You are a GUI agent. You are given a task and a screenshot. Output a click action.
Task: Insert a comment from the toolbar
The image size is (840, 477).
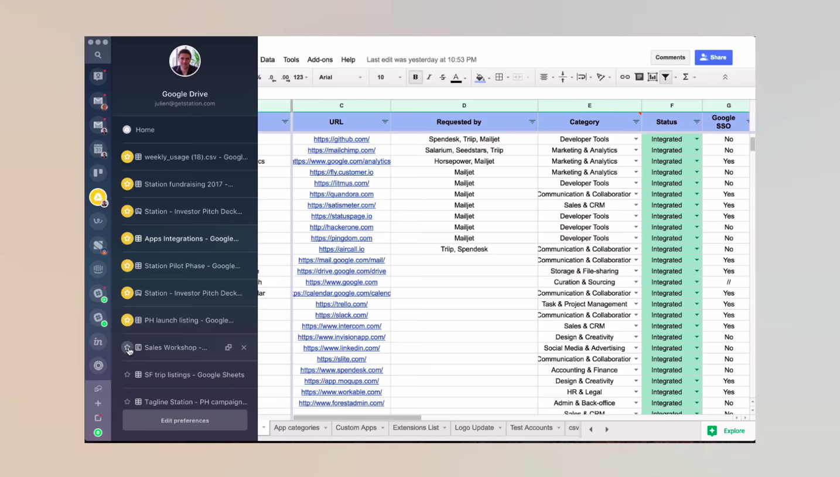[x=639, y=77]
